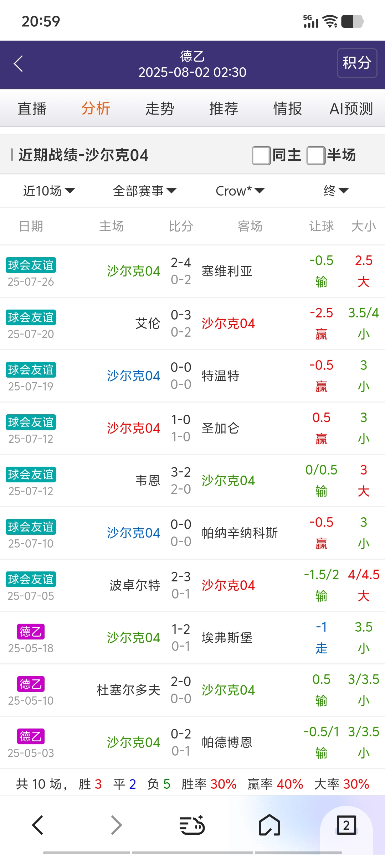
Task: Switch to the AI预测 tab
Action: [351, 109]
